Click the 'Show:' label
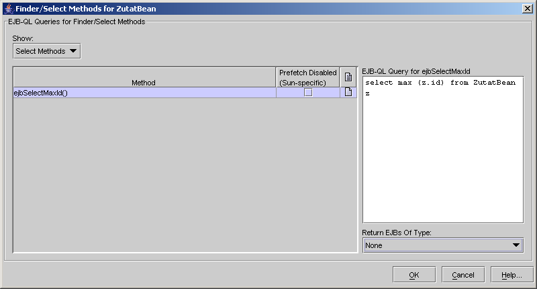Viewport: 537px width, 289px height. point(23,38)
